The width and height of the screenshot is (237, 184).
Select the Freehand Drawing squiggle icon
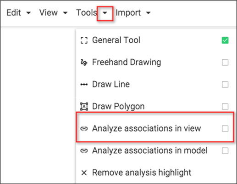84,63
